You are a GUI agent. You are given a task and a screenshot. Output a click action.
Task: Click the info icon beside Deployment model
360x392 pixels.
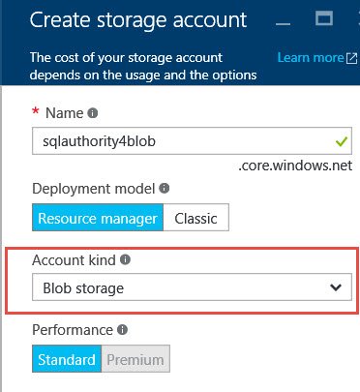point(165,188)
